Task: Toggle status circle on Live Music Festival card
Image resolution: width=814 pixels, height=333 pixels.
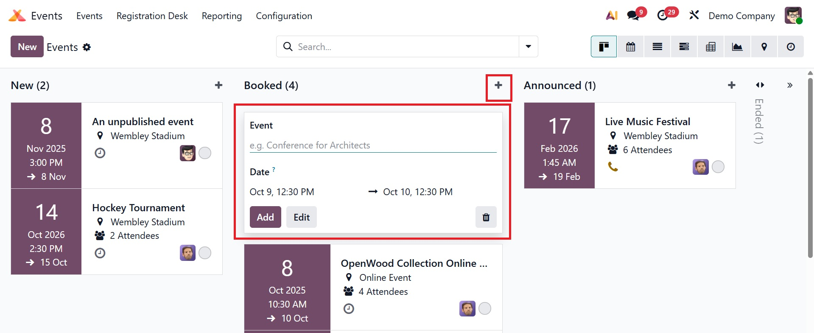Action: point(718,167)
